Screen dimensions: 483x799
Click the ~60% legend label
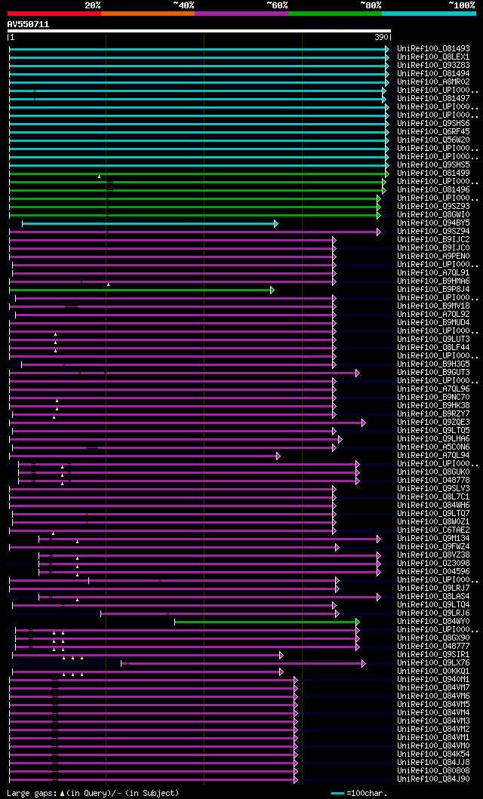[278, 5]
